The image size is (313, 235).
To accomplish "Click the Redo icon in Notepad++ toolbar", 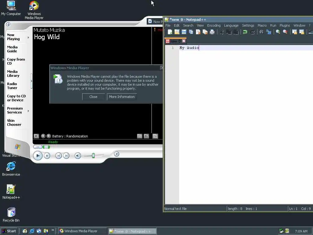I will [252, 32].
